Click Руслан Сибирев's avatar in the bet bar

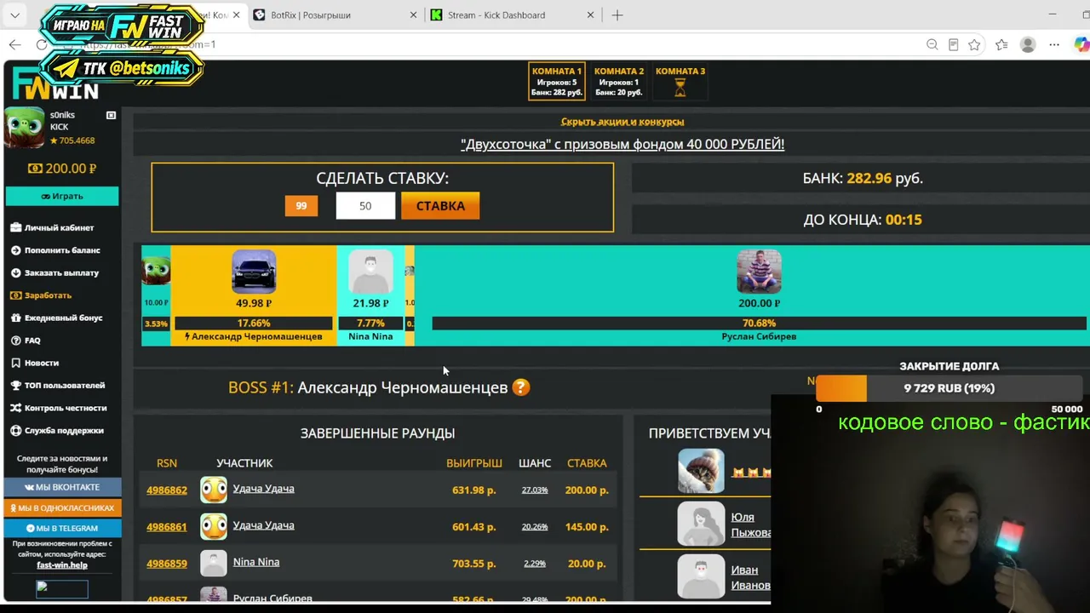point(759,272)
